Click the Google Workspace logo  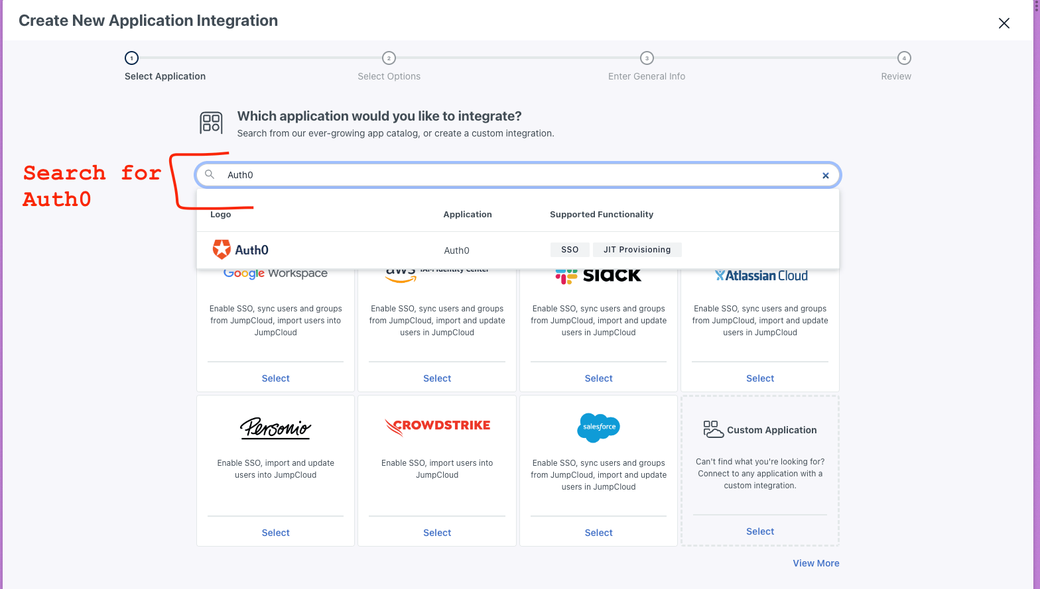tap(275, 274)
